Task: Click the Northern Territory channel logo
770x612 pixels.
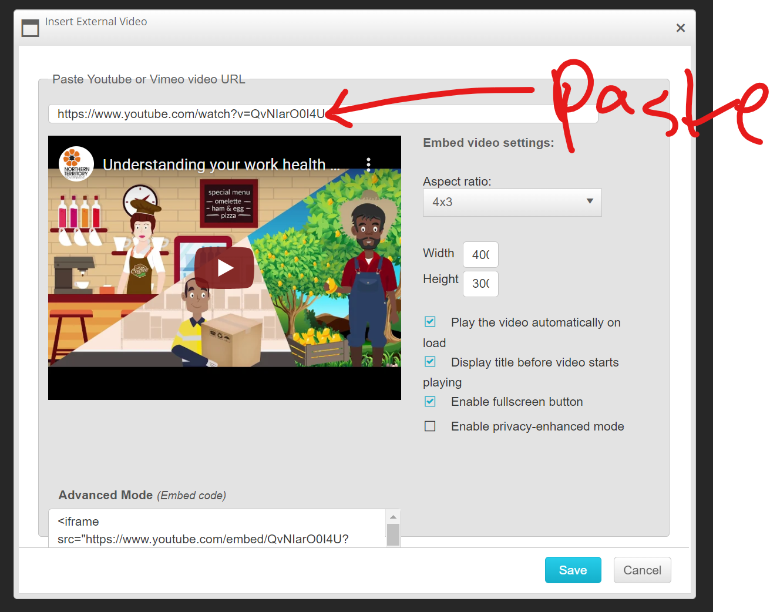Action: 76,164
